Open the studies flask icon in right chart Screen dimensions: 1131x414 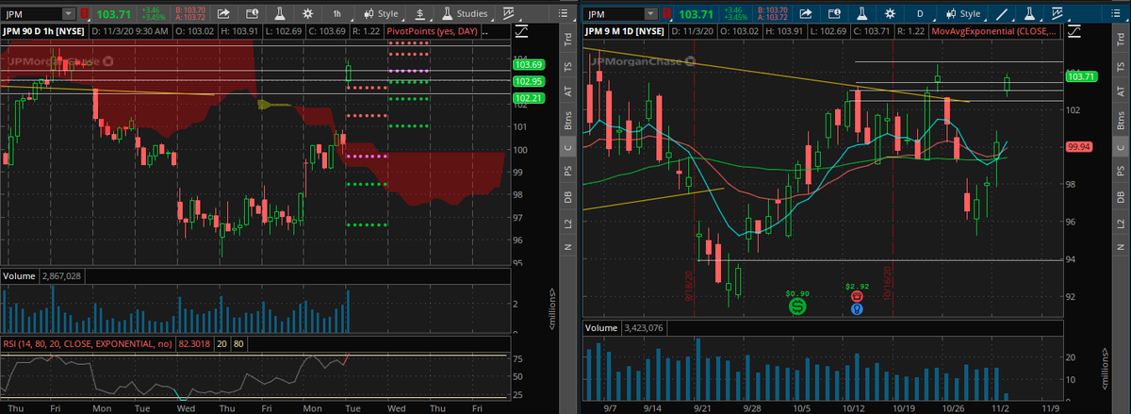tap(1030, 14)
